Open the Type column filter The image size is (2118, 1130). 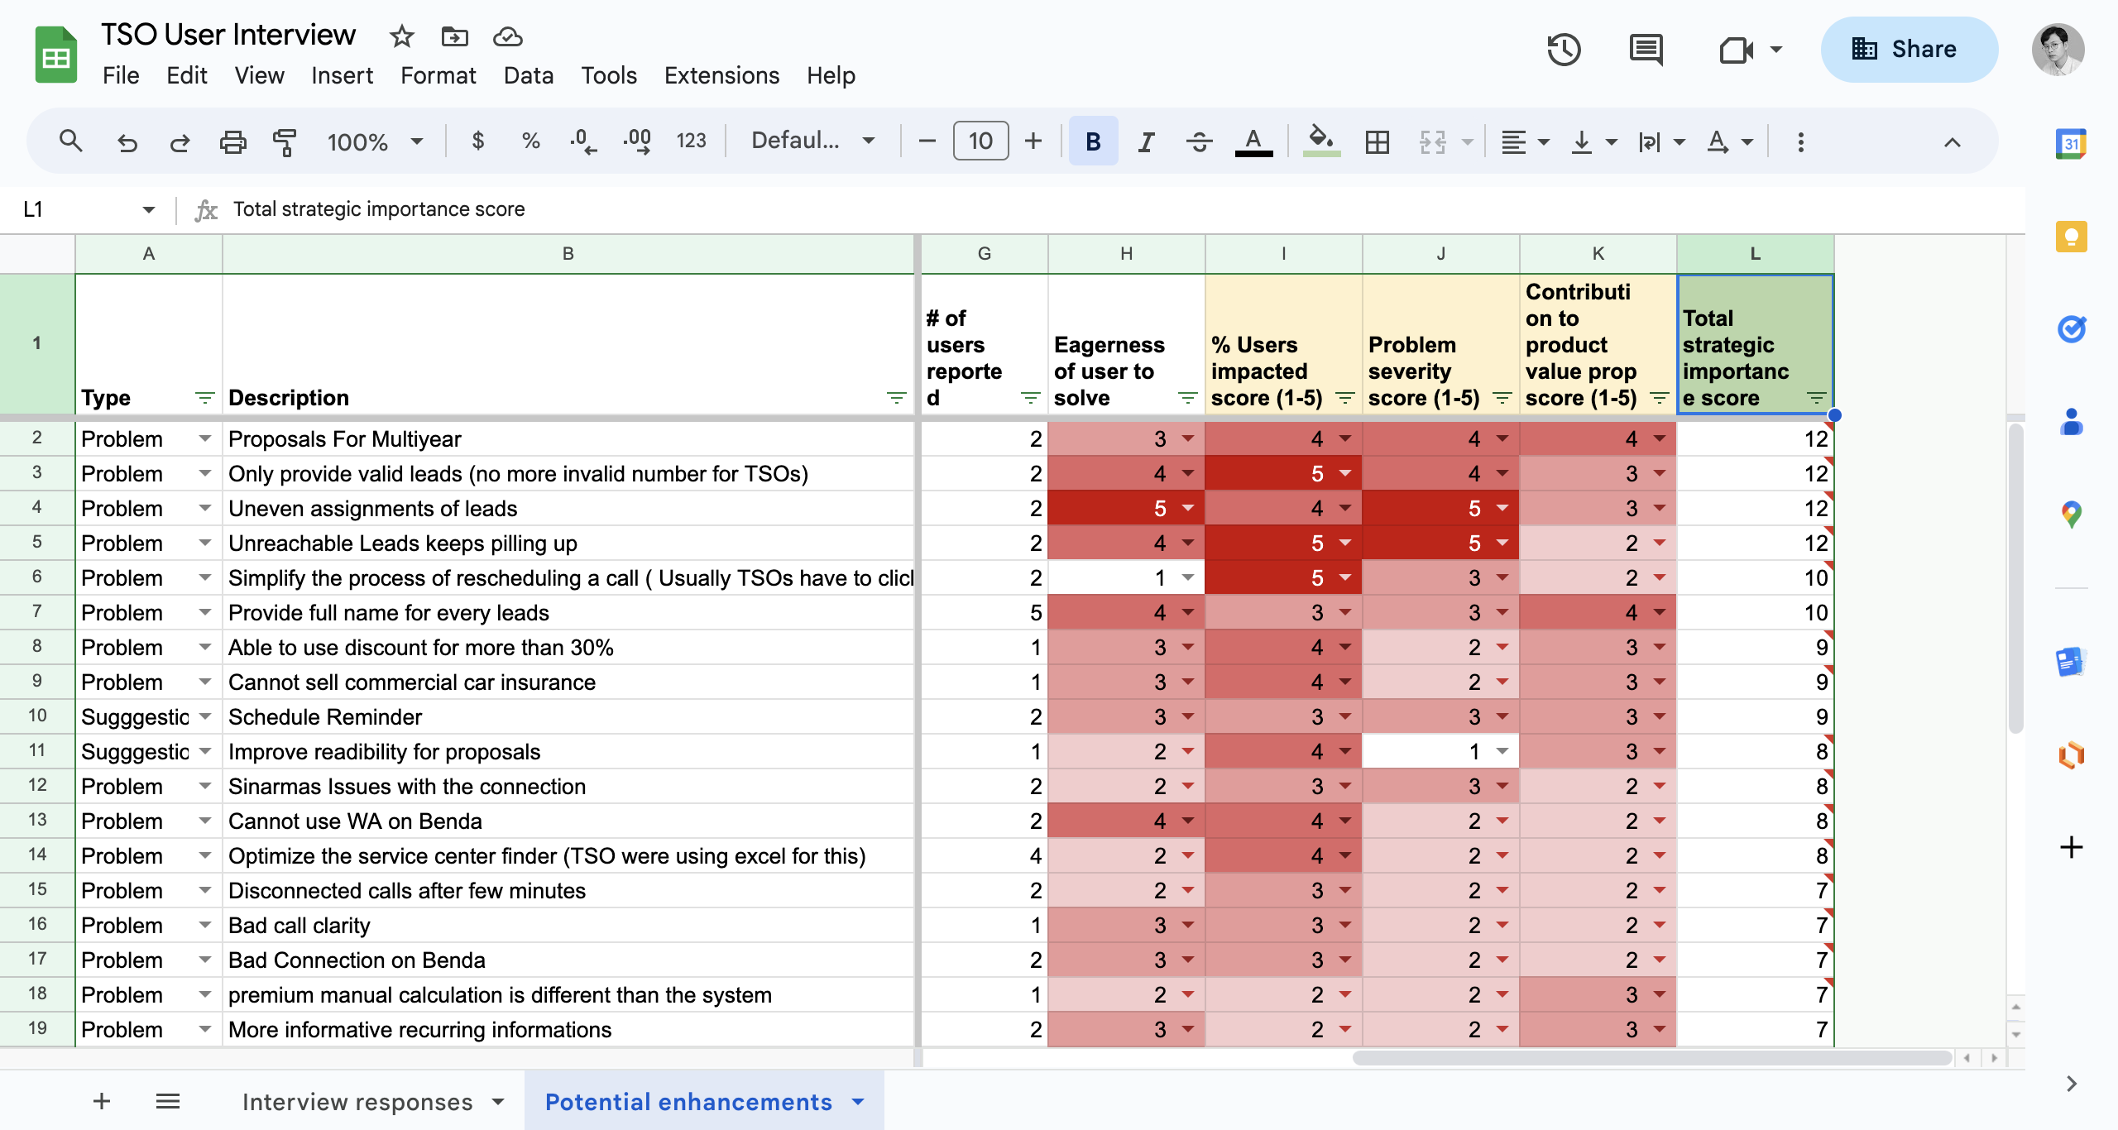pos(204,398)
